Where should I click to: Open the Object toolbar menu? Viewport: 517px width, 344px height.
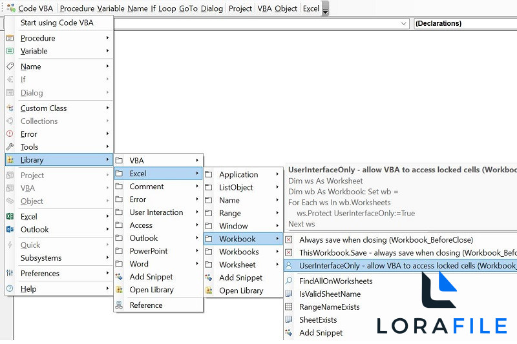(x=286, y=8)
